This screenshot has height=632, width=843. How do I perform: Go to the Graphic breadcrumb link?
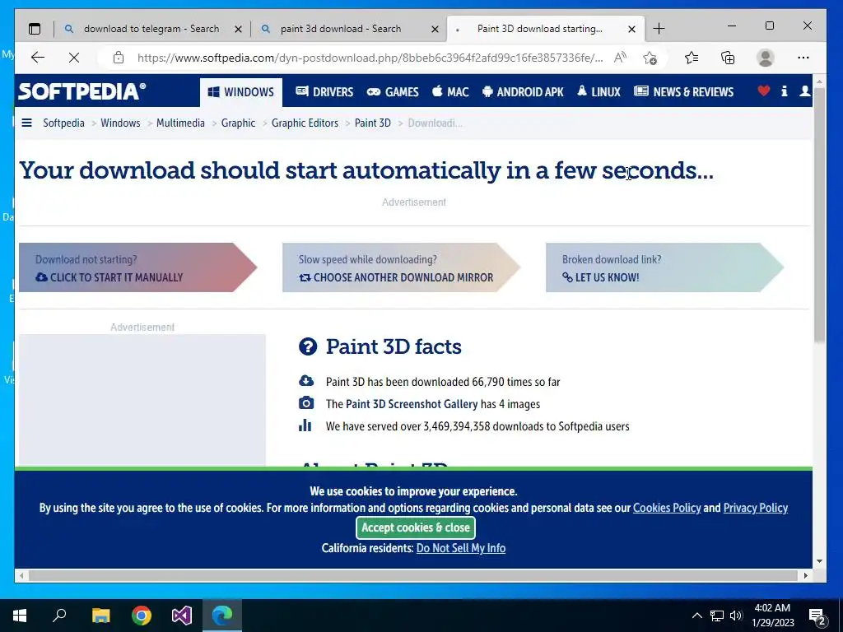(x=238, y=123)
